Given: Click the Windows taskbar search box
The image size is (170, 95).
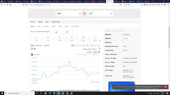Looking at the screenshot, I should pyautogui.click(x=19, y=93).
